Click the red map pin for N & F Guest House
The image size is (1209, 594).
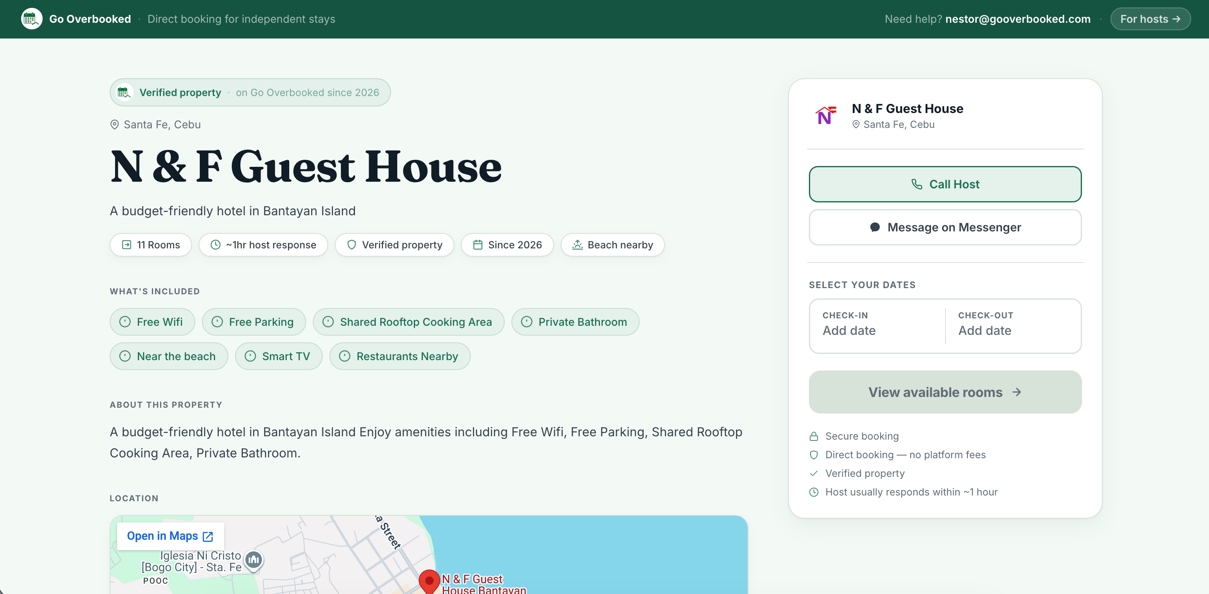point(429,581)
